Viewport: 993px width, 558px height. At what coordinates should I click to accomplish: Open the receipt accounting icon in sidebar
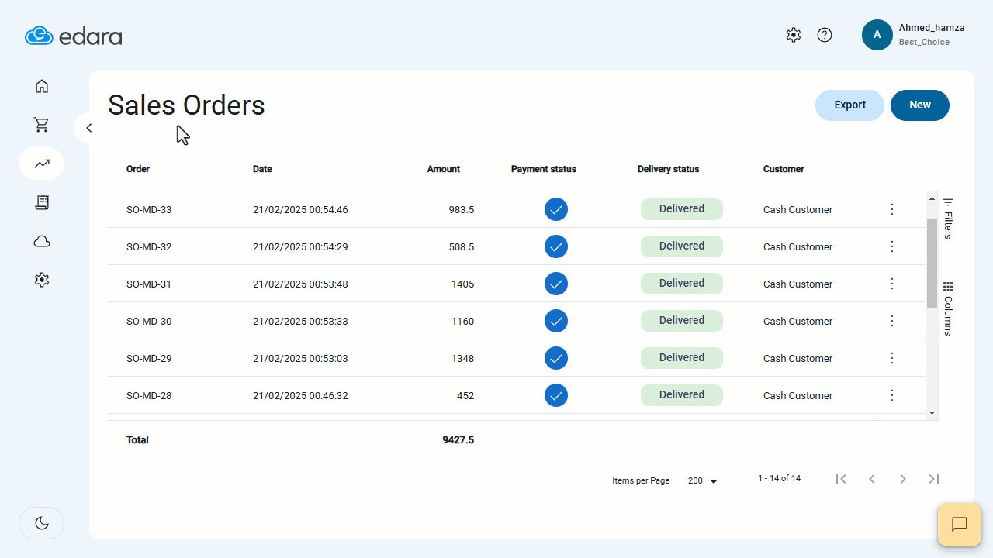[x=42, y=202]
